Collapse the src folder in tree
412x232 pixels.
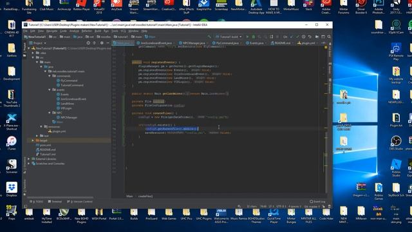tap(33, 57)
